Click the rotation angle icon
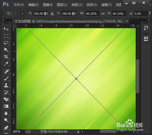The width and height of the screenshot is (152, 135). 131,13
